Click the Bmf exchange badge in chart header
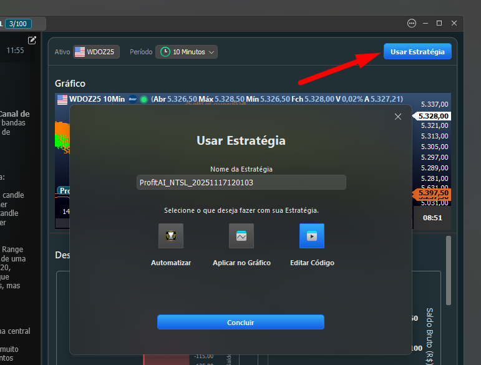This screenshot has height=365, width=481. click(x=133, y=99)
